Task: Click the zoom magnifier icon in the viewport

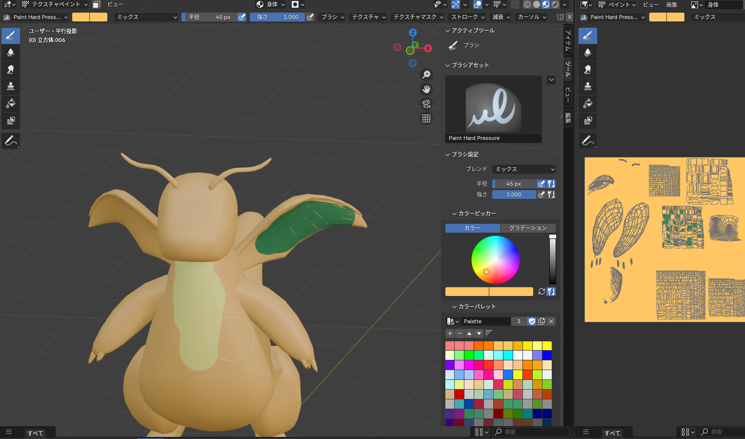Action: [427, 74]
